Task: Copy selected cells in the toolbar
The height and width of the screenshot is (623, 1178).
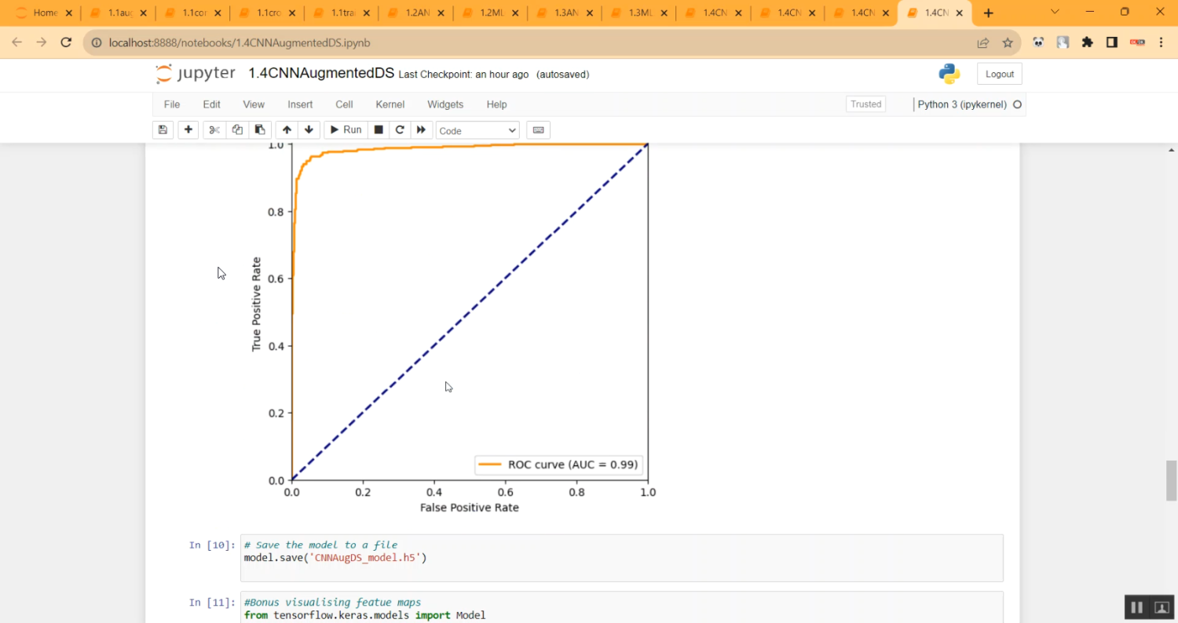Action: [237, 130]
